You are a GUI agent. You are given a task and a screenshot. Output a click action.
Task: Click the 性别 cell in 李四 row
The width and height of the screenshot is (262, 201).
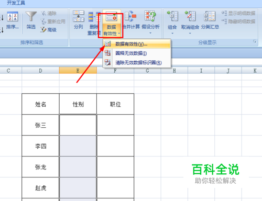[x=78, y=146]
